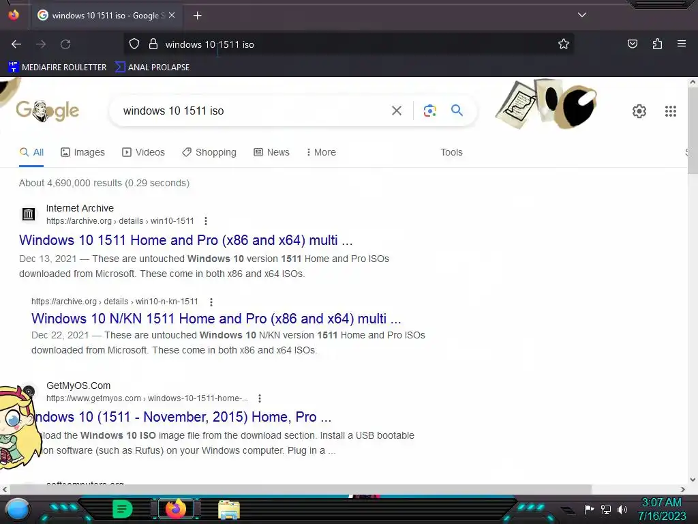698x524 pixels.
Task: Click the vertical scrollbar up arrow
Action: tap(693, 83)
